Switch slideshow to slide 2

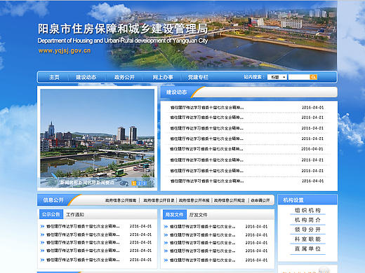[x=139, y=183]
